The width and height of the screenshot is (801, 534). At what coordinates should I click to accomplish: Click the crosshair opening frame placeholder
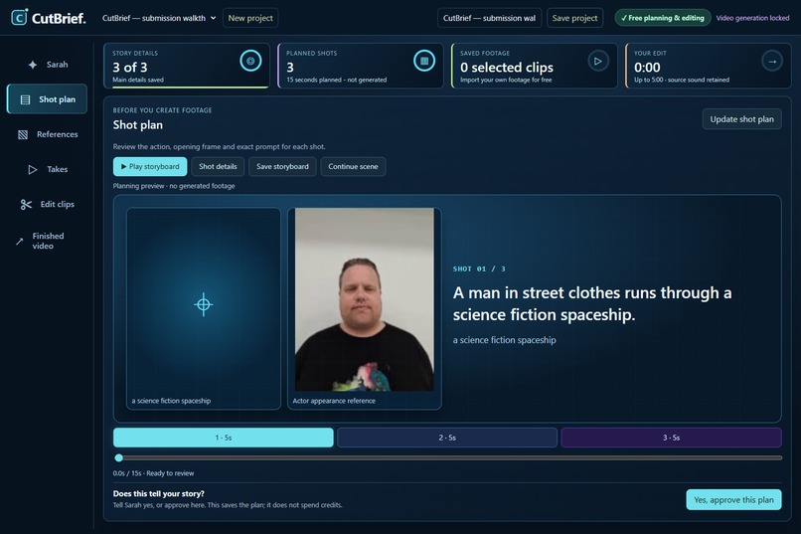(x=204, y=304)
